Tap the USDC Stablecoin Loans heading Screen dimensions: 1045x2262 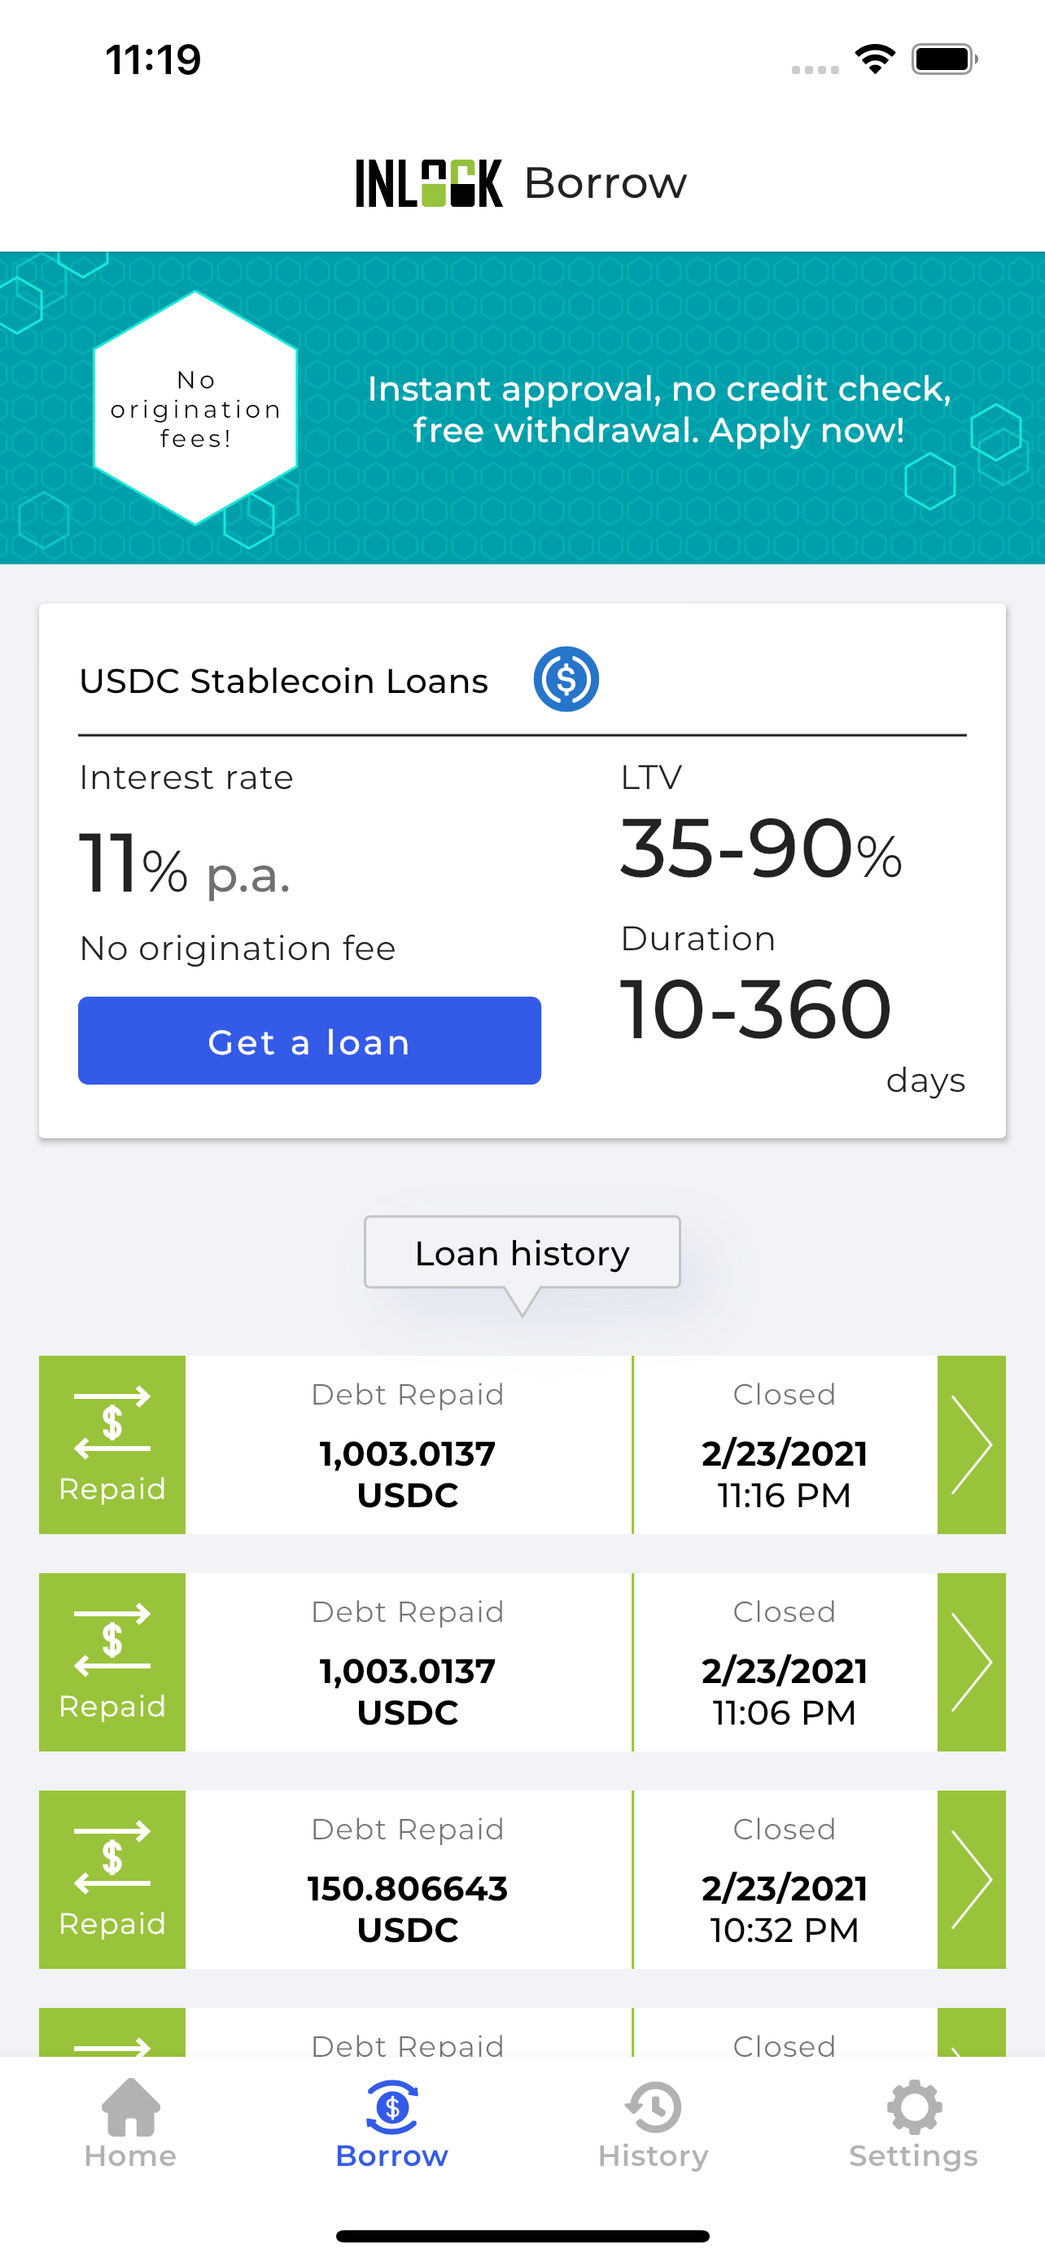click(x=283, y=682)
